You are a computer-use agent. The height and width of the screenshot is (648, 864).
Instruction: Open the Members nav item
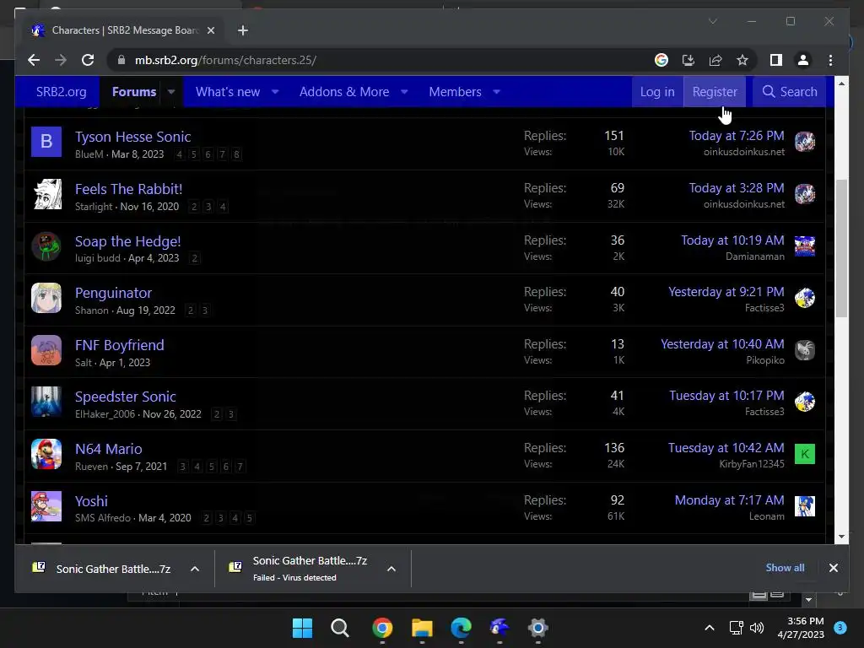(455, 91)
